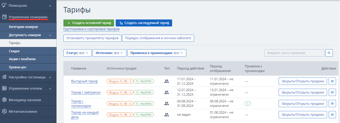
Task: Expand Настройки гостиницы menu arrow
Action: [x=50, y=77]
